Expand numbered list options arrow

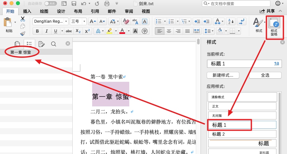click(x=178, y=21)
